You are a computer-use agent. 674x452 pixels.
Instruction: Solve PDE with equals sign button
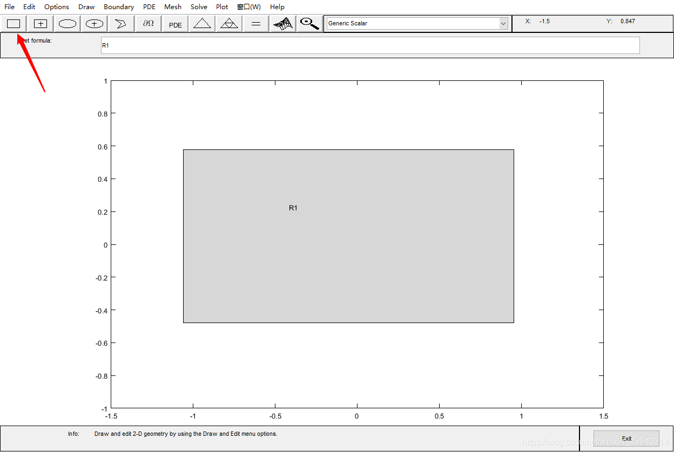click(x=256, y=23)
